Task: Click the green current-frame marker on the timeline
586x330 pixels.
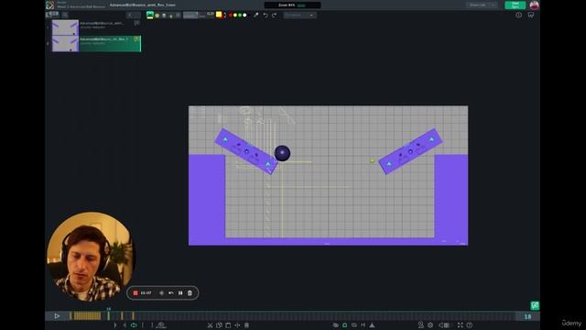Action: point(109,315)
